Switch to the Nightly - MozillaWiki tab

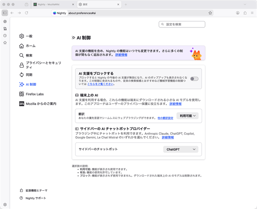click(54, 5)
